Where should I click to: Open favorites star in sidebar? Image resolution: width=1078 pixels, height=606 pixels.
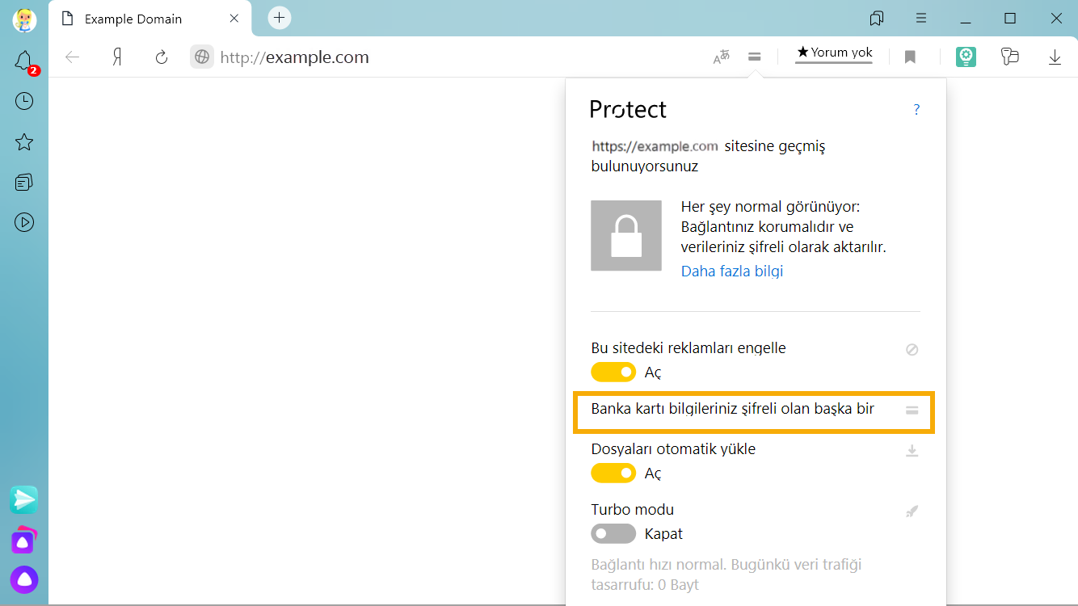point(24,142)
